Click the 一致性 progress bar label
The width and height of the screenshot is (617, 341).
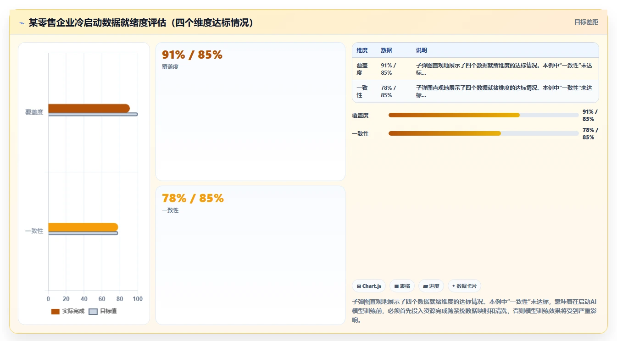(x=361, y=134)
